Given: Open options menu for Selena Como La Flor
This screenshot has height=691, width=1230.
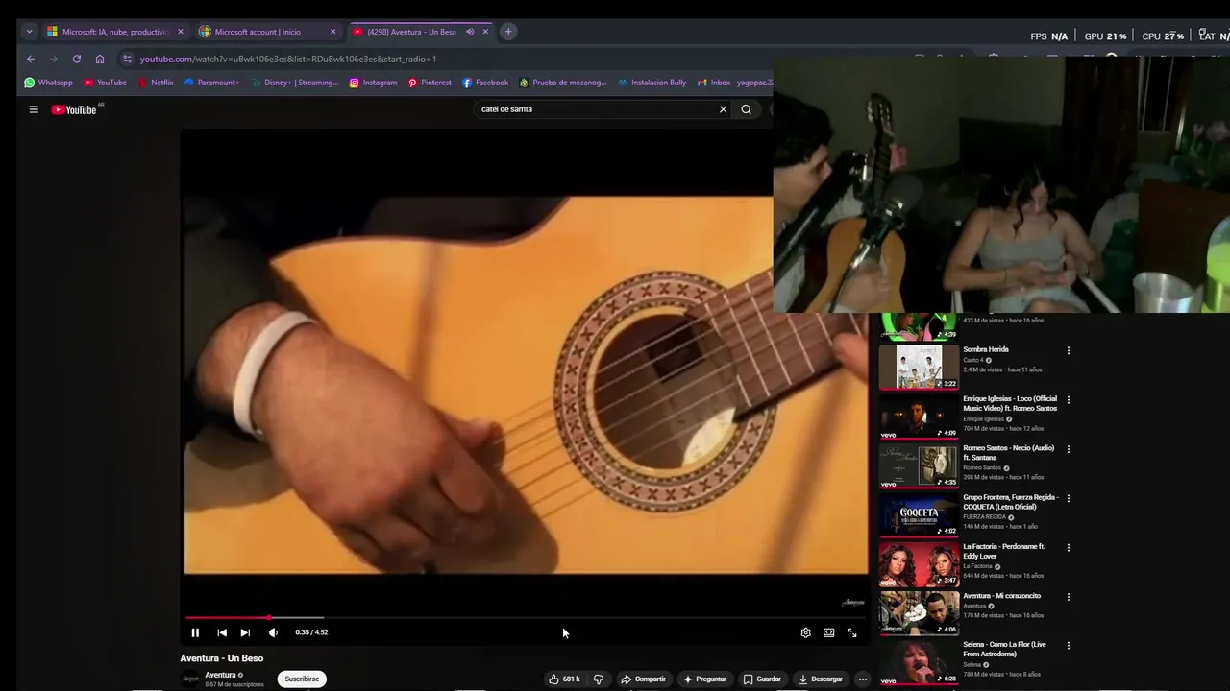Looking at the screenshot, I should pos(1068,646).
